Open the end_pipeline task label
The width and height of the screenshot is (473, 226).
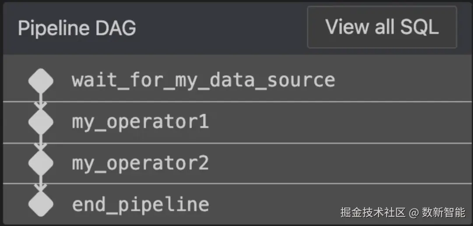[140, 205]
